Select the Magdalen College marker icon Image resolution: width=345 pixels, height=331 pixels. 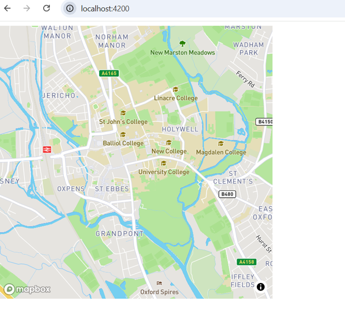[221, 144]
